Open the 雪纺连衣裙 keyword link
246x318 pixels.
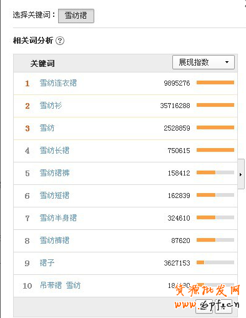(58, 83)
